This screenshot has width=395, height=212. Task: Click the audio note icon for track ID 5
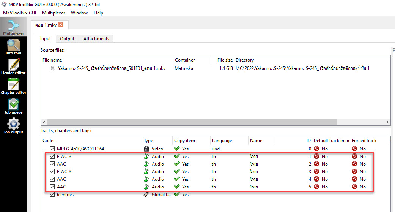point(146,187)
